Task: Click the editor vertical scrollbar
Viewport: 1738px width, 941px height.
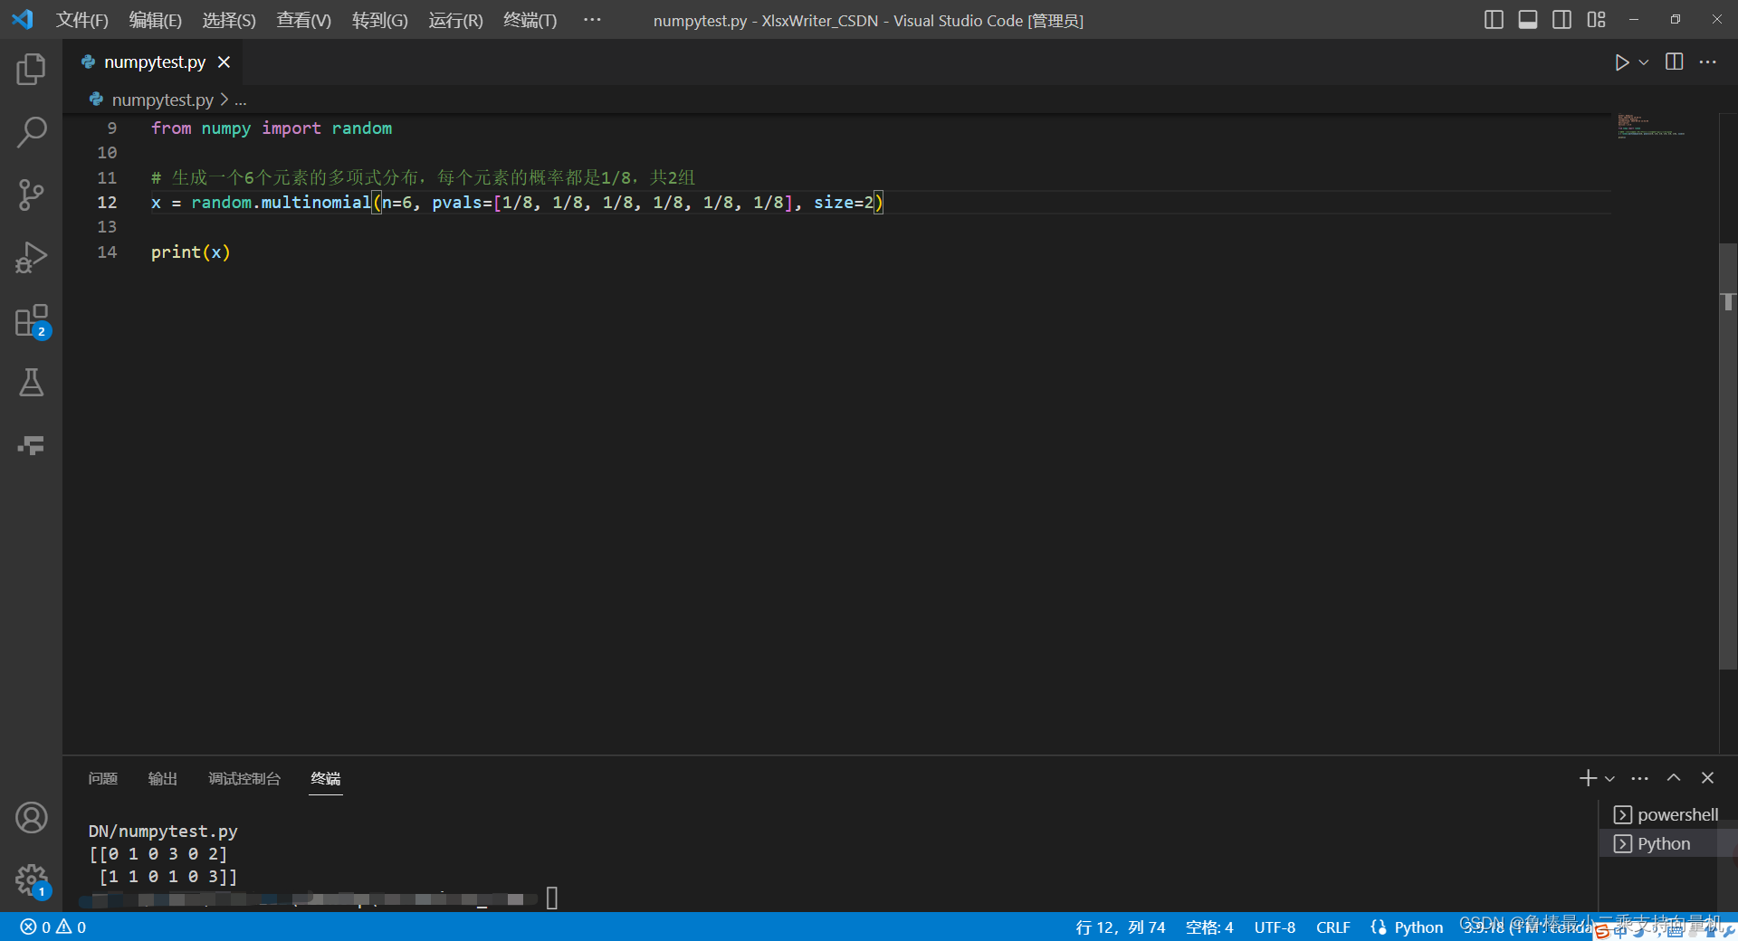Action: click(x=1728, y=456)
